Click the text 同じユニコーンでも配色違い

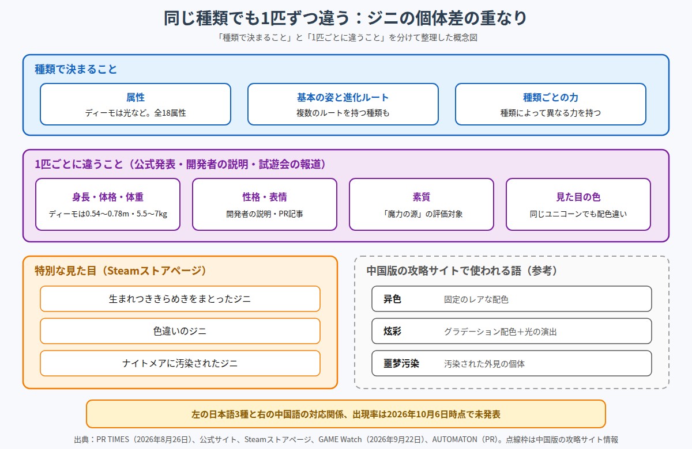tap(578, 214)
